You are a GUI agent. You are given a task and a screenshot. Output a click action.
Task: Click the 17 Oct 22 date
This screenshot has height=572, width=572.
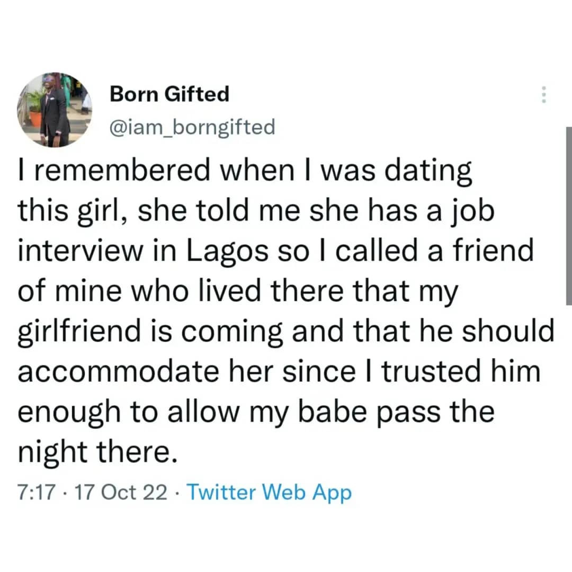click(121, 493)
